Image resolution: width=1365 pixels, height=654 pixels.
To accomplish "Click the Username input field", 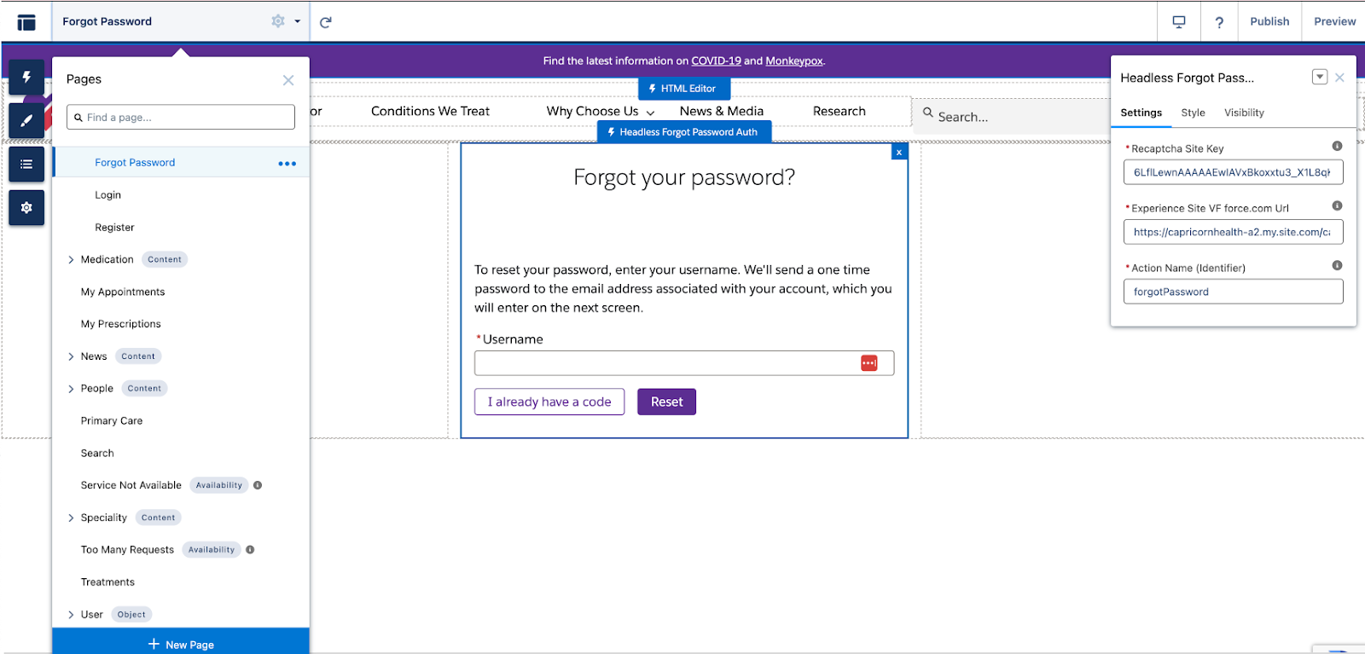I will 684,363.
